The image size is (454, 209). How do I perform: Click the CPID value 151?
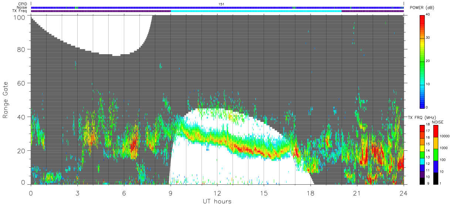tap(221, 4)
